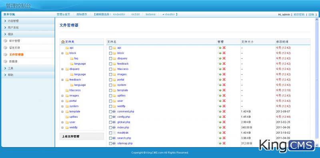Screen dimensions: 320x158
Task: Go to 管理台首页 in the top bar
Action: pyautogui.click(x=63, y=14)
